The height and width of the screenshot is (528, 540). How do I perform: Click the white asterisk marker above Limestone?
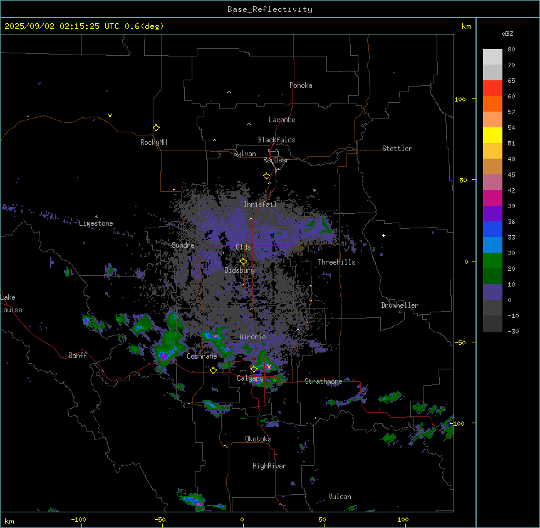[96, 217]
